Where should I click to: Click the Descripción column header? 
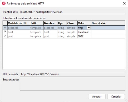pyautogui.click(x=108, y=23)
